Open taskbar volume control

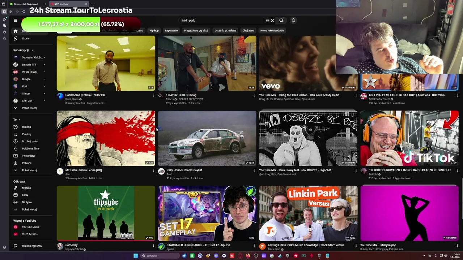(x=446, y=256)
